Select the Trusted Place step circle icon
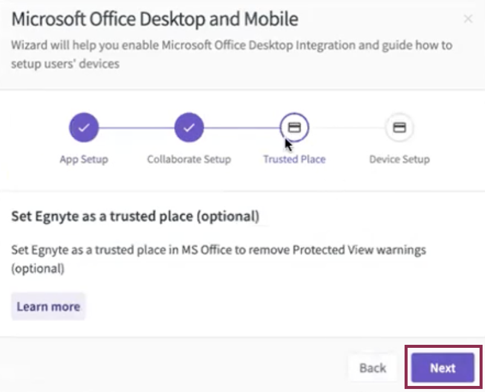The image size is (485, 392). tap(295, 128)
